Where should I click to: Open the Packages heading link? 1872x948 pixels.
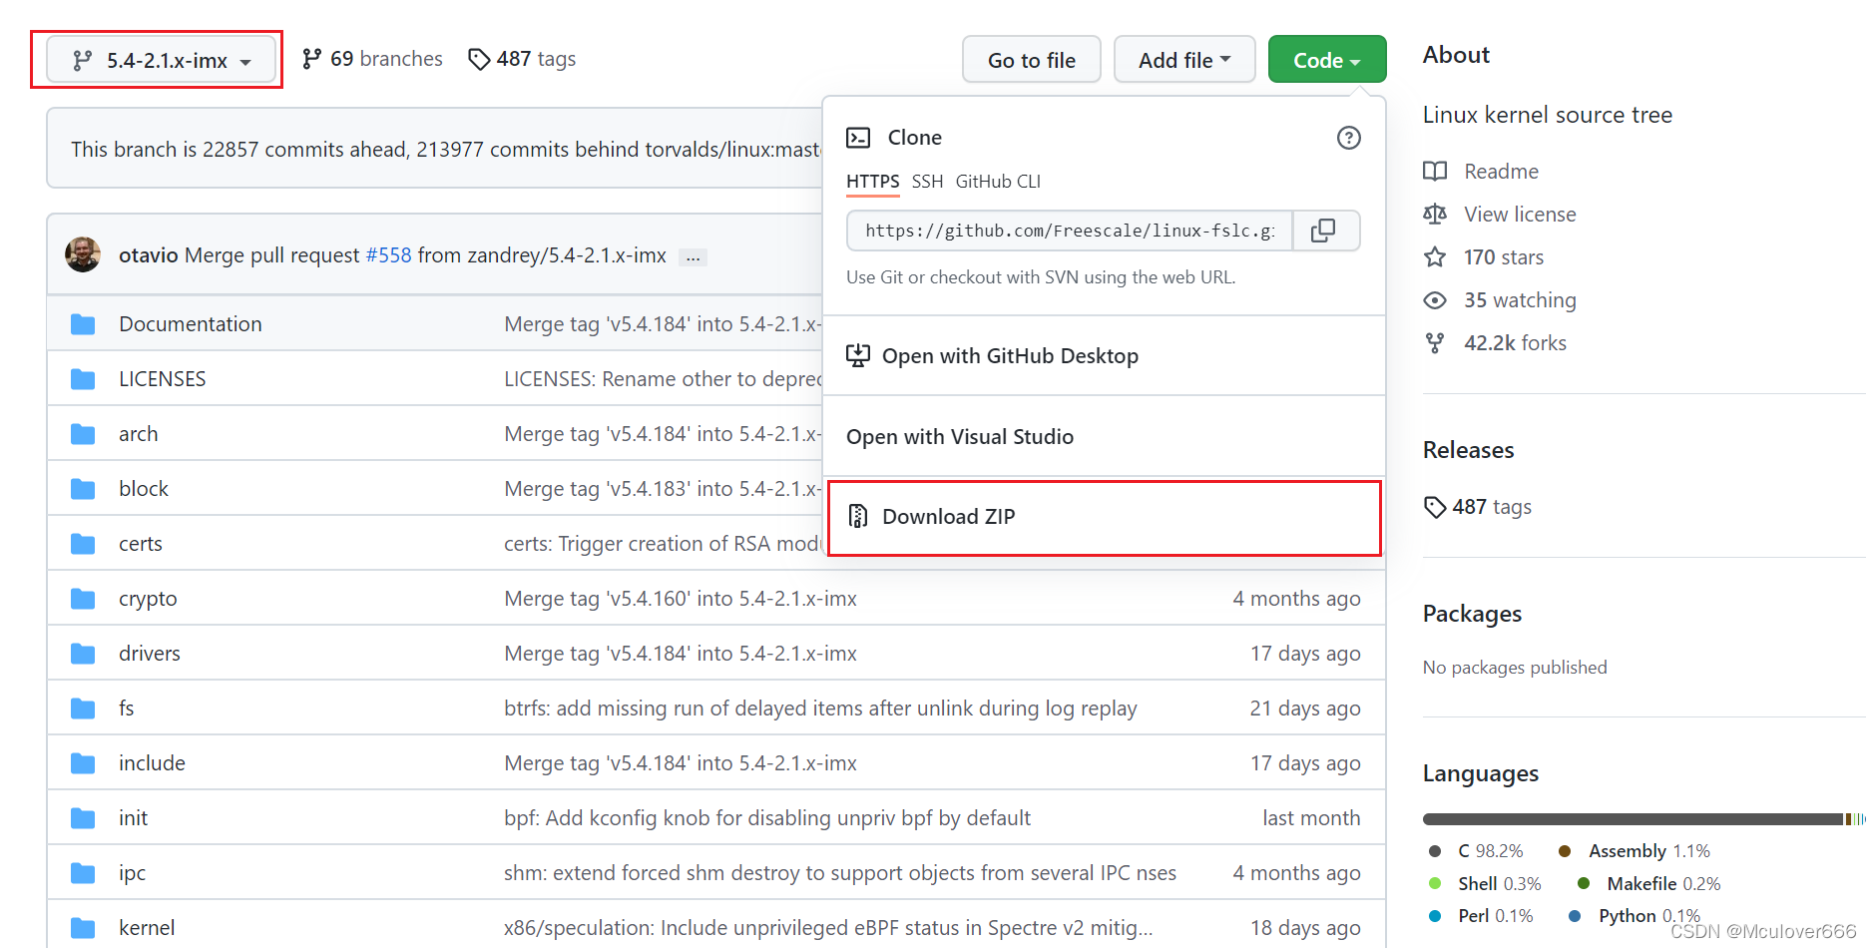[x=1472, y=614]
